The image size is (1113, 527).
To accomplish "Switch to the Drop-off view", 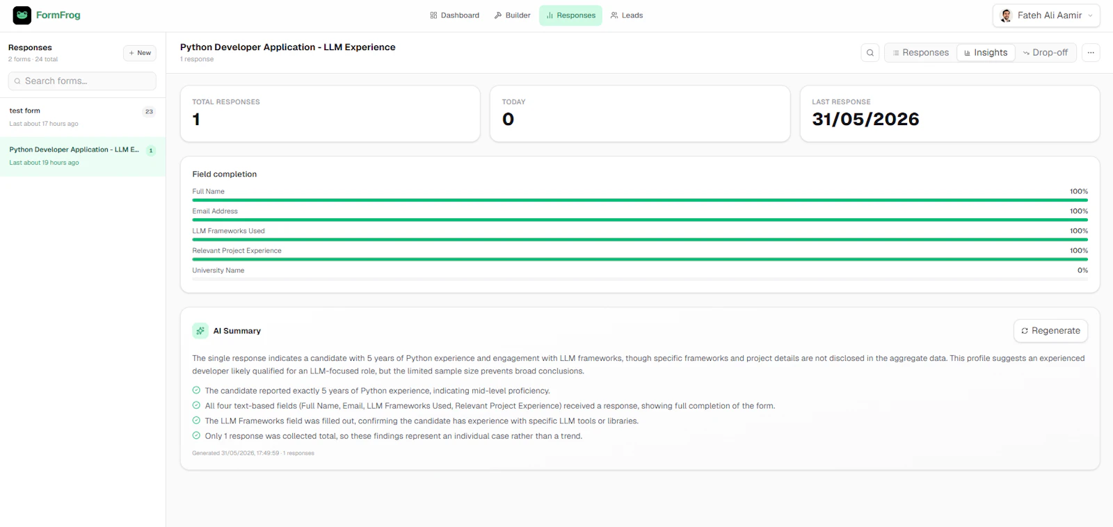I will [x=1046, y=53].
